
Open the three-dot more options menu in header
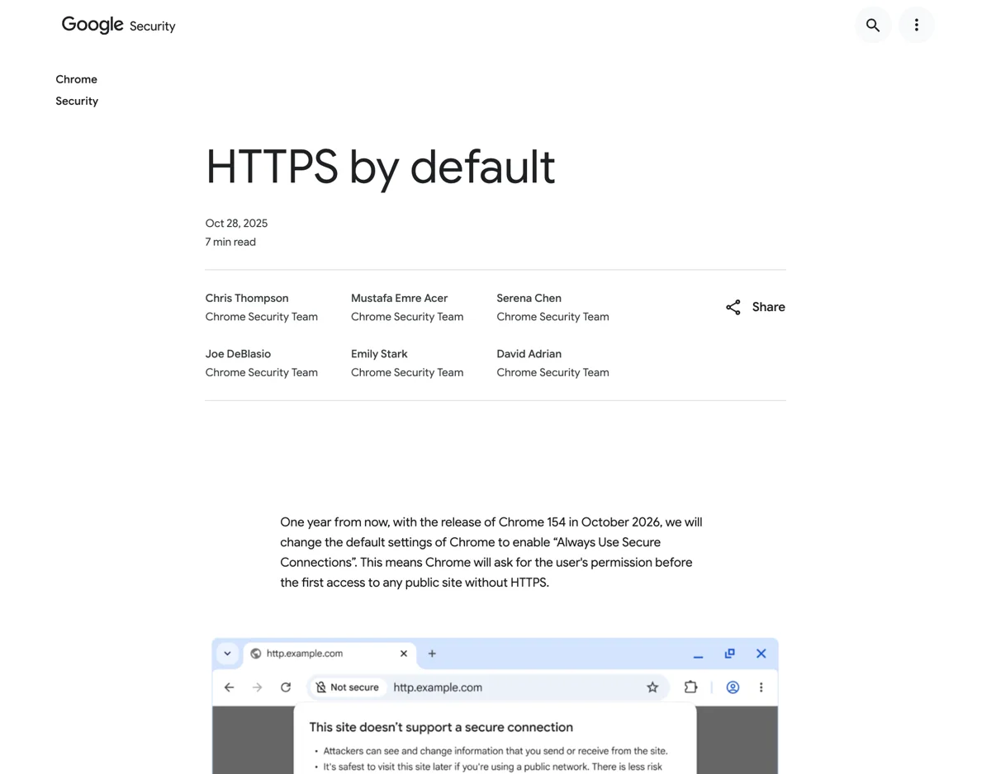tap(917, 26)
